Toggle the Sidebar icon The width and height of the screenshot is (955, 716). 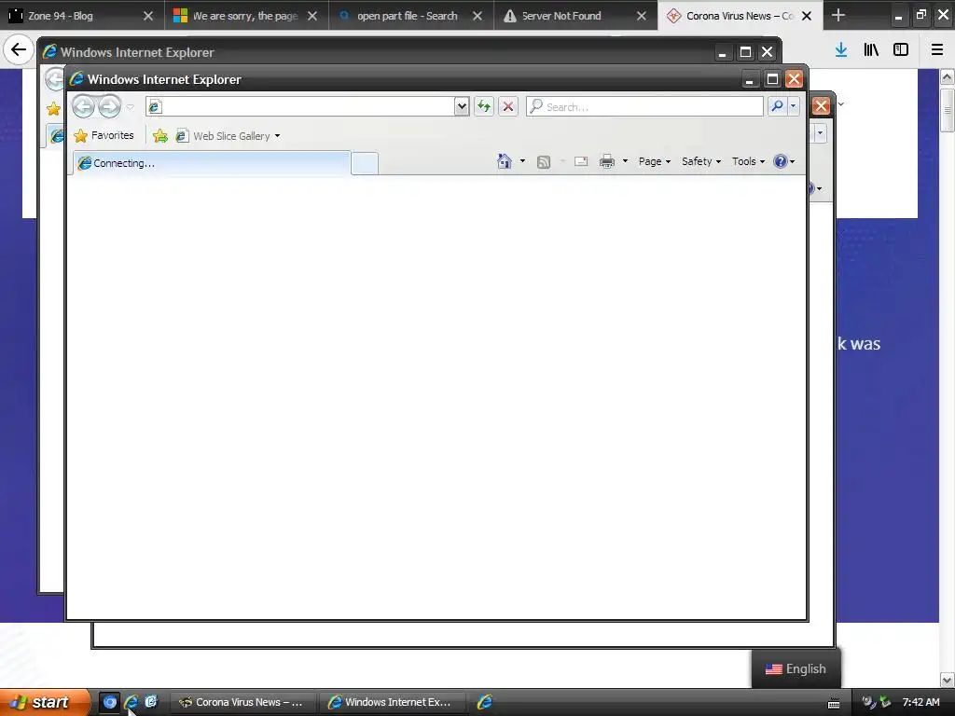click(x=901, y=50)
